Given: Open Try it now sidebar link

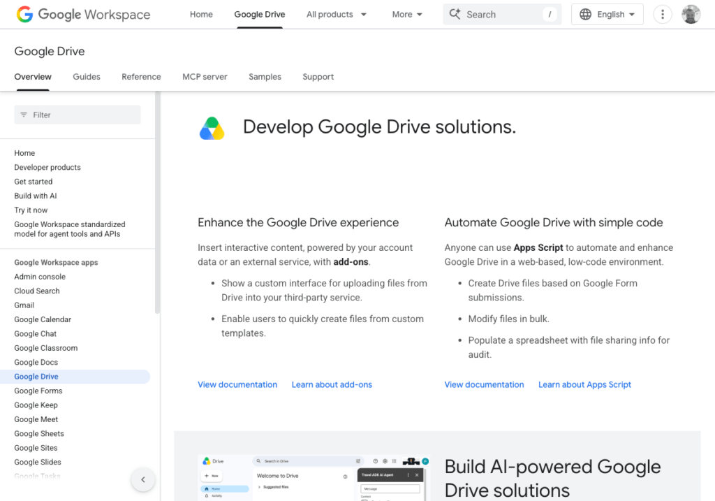Looking at the screenshot, I should pyautogui.click(x=31, y=210).
